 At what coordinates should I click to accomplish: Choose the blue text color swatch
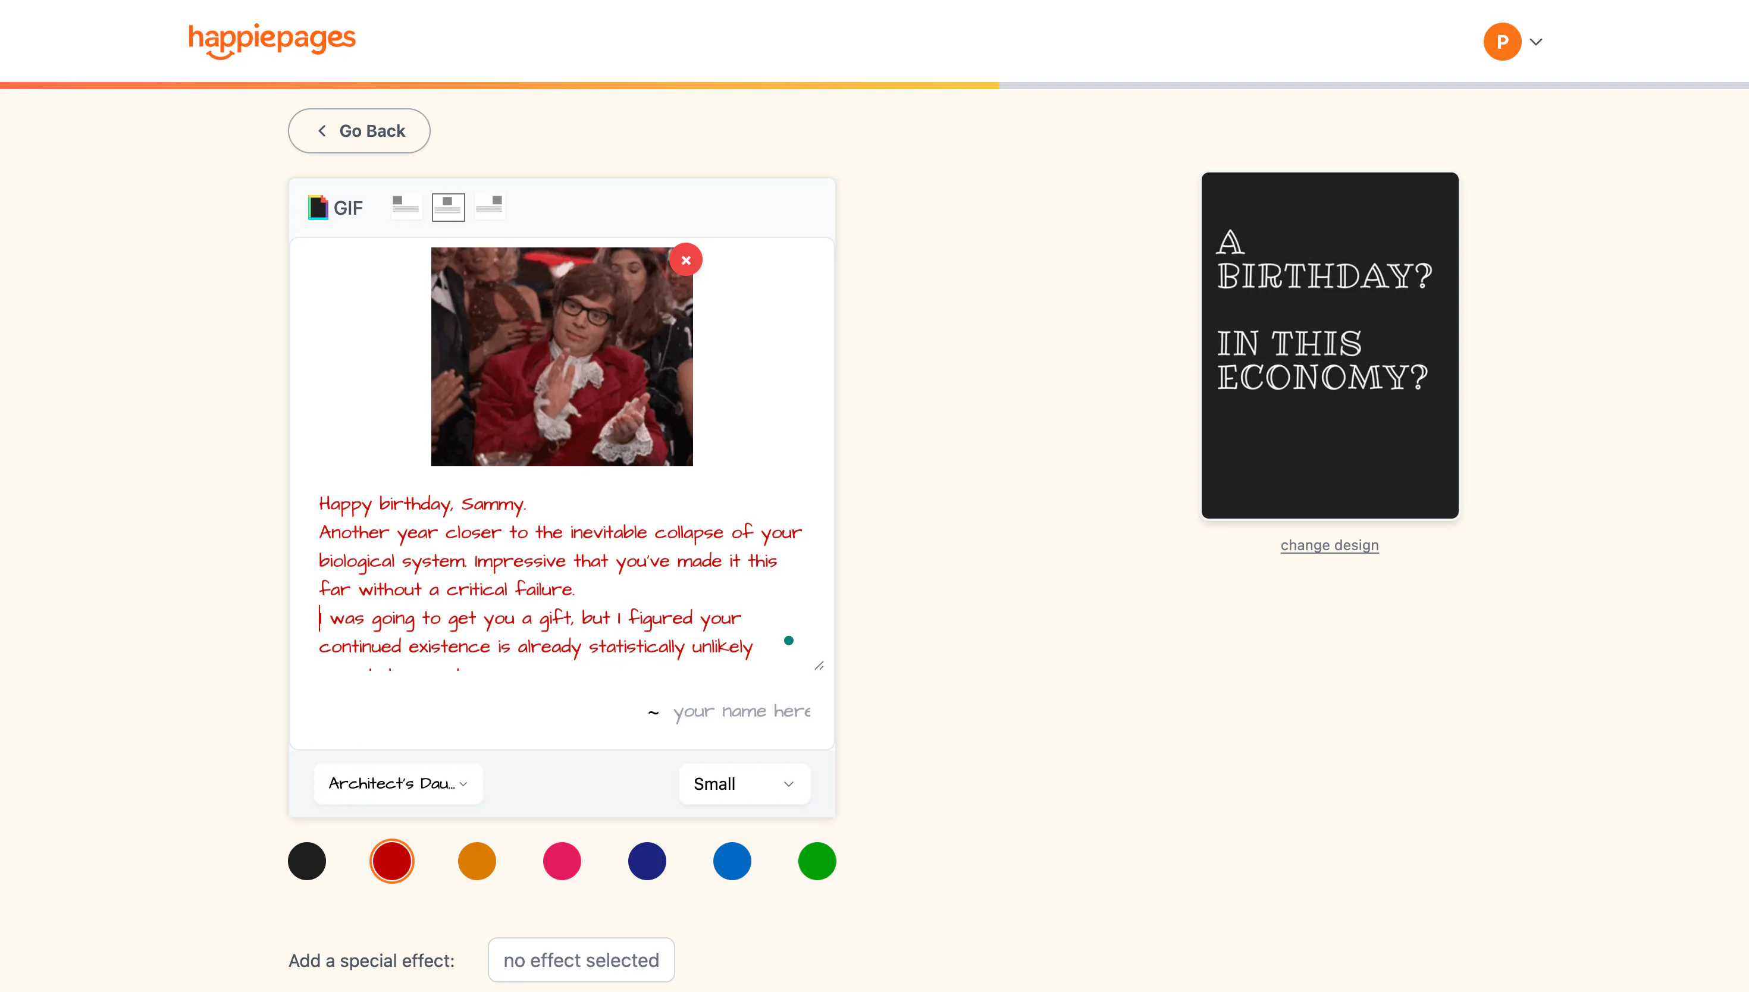732,861
